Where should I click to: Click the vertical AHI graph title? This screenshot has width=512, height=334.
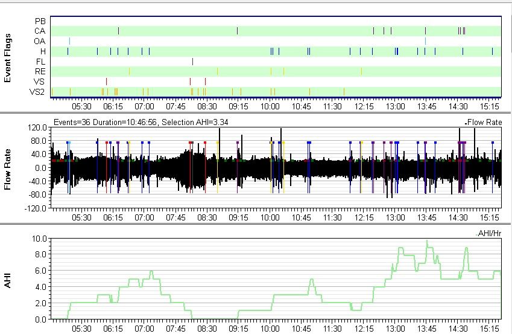(8, 278)
